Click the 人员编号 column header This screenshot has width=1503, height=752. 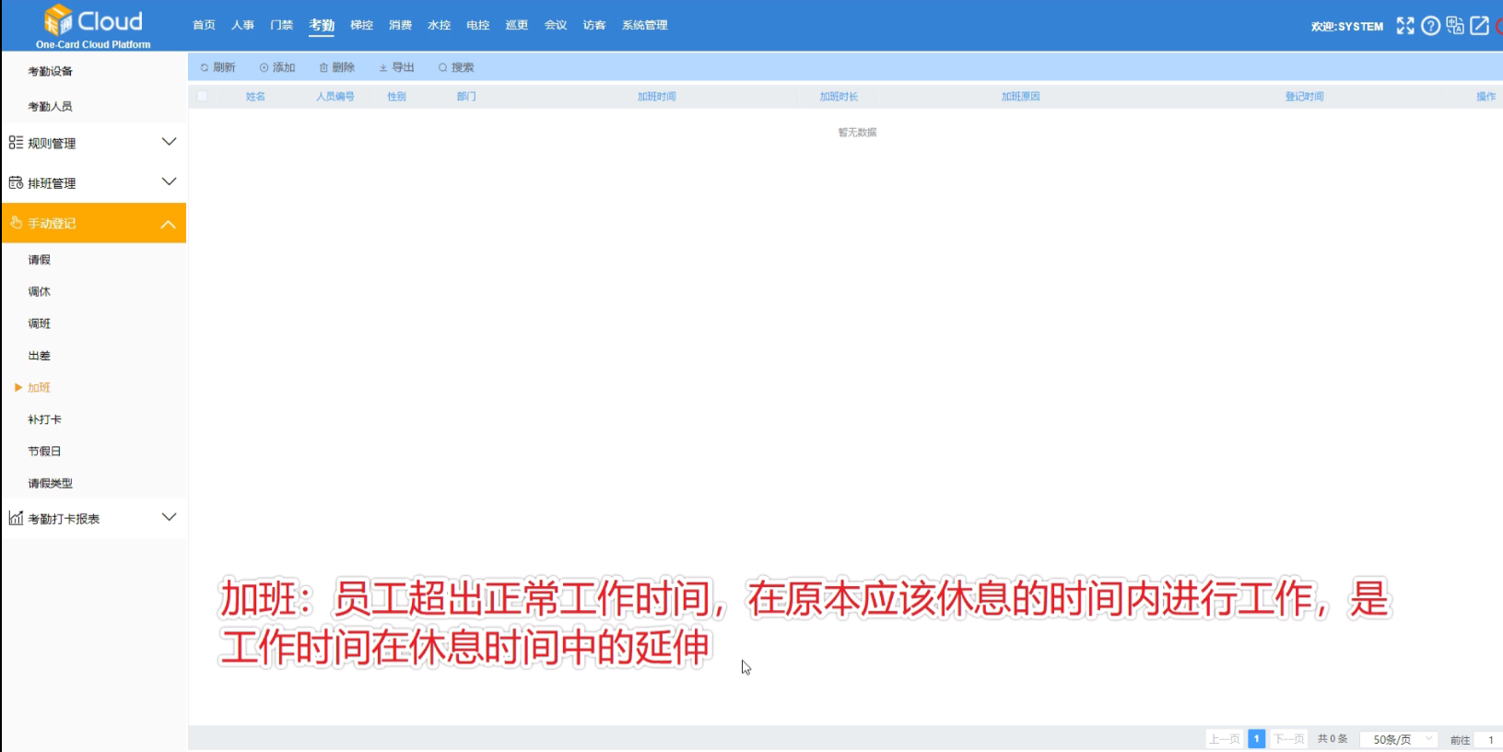335,96
